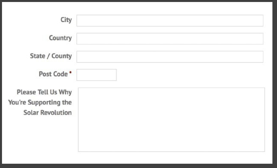This screenshot has width=277, height=168.
Task: Click the word "You're" in the label
Action: click(x=17, y=102)
